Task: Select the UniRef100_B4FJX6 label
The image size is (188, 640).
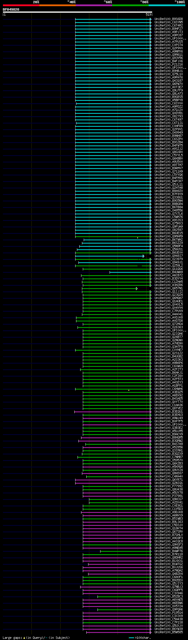Action: coord(169,61)
